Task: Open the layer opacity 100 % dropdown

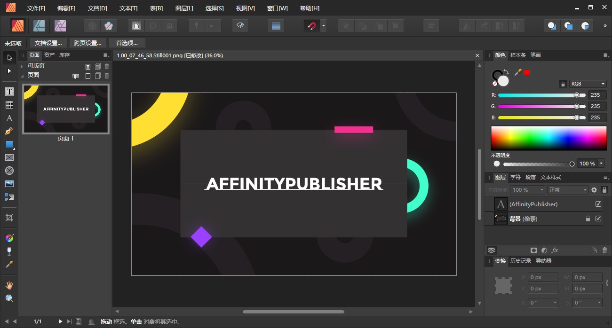Action: coord(528,190)
